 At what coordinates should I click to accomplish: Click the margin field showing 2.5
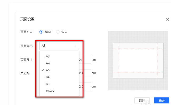(85, 86)
